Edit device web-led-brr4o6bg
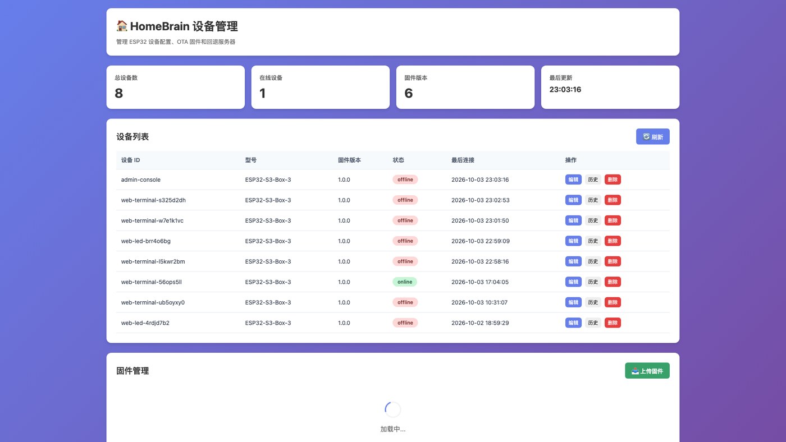Screen dimensions: 786x442 pos(573,241)
